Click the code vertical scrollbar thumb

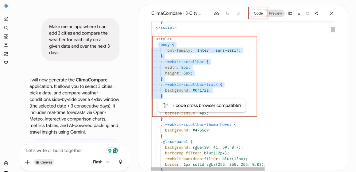[333, 30]
